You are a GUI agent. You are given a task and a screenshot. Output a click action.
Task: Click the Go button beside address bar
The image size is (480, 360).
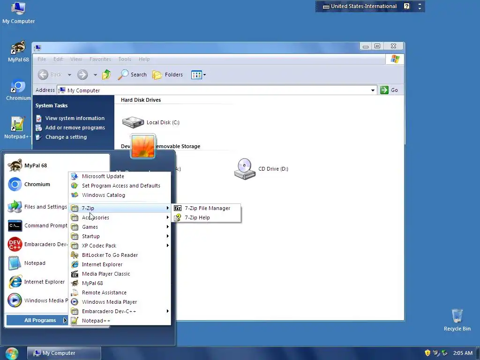tap(389, 90)
